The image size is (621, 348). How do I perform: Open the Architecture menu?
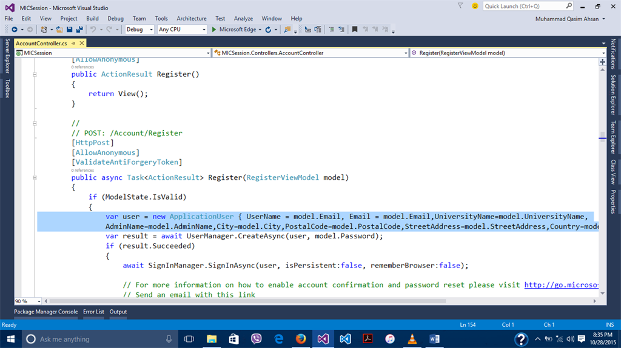point(192,18)
